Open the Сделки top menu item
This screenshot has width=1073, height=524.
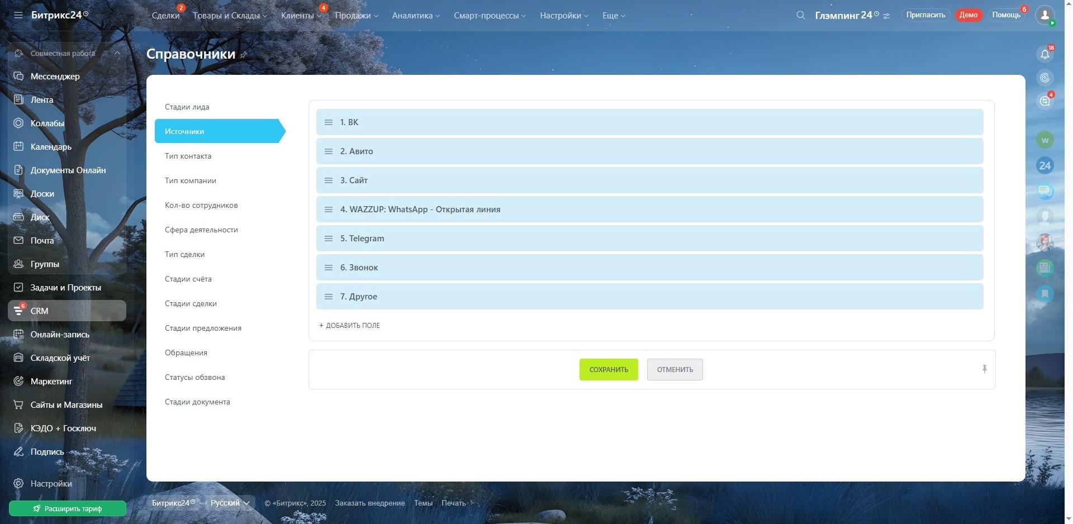coord(165,16)
